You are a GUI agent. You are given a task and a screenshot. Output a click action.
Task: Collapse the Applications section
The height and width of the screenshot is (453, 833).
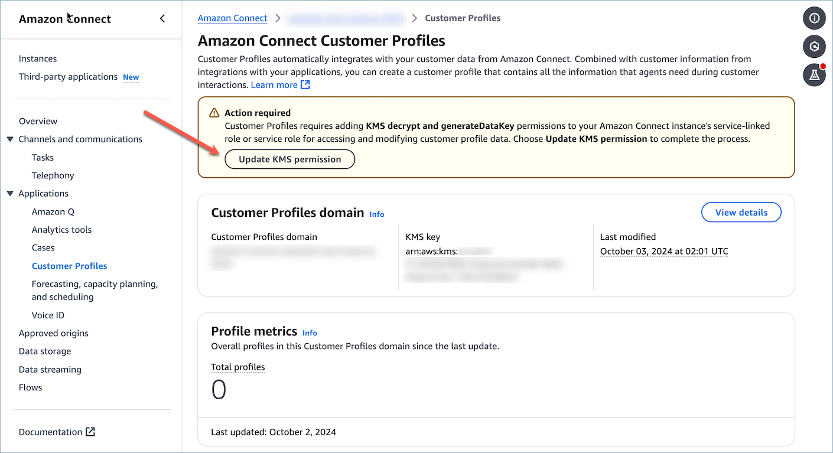[x=10, y=193]
